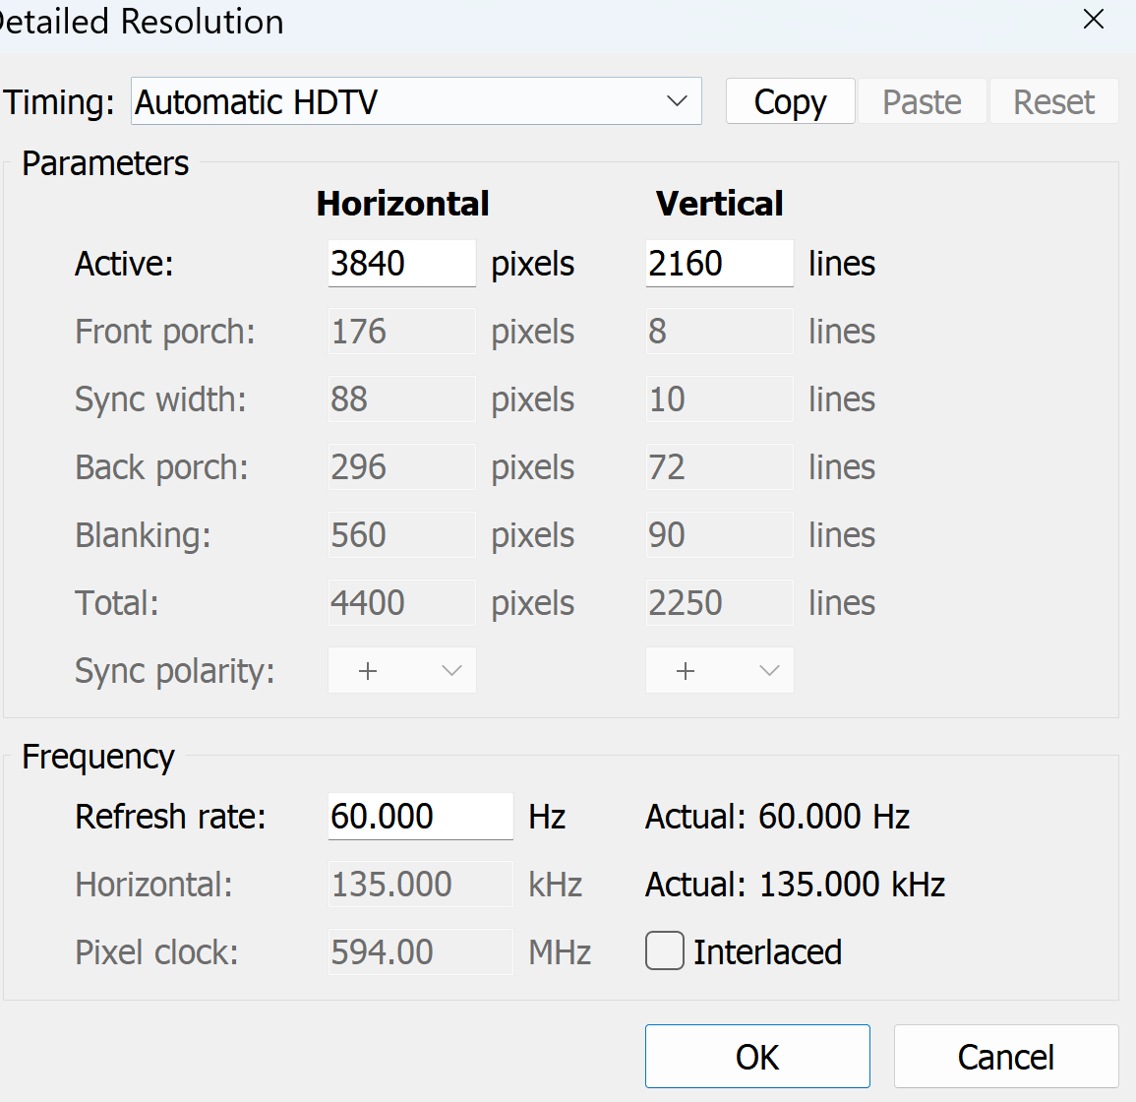Click the vertical Active lines field

[719, 264]
